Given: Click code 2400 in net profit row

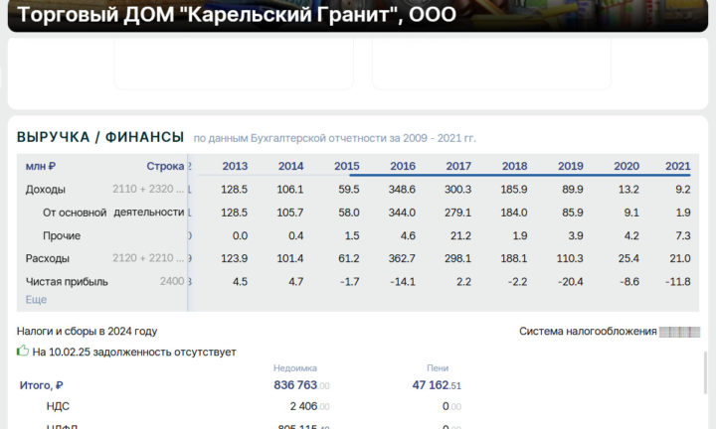Looking at the screenshot, I should [172, 281].
